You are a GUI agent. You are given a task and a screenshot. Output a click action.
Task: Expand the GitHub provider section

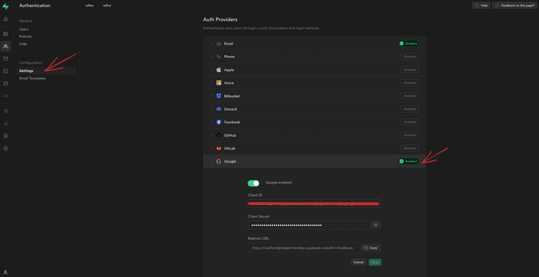click(x=230, y=135)
